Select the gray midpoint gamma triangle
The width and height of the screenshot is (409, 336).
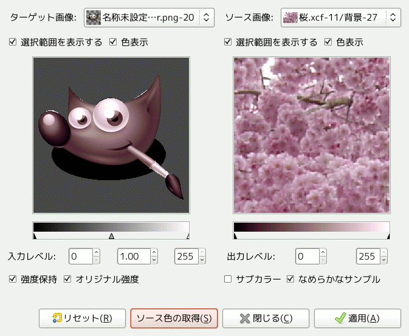(x=111, y=236)
